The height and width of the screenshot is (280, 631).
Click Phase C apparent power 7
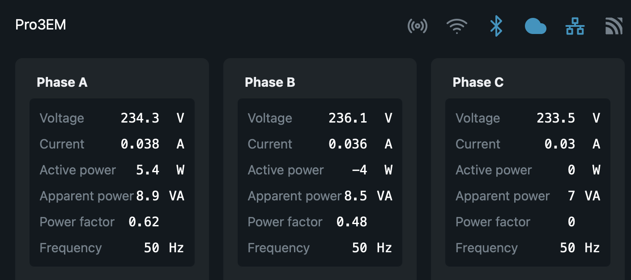(x=571, y=196)
